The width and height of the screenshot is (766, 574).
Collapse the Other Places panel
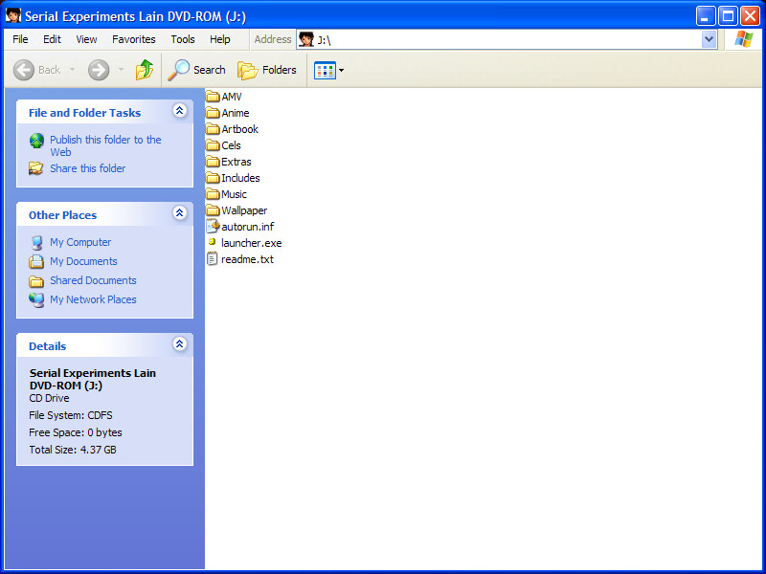[179, 214]
